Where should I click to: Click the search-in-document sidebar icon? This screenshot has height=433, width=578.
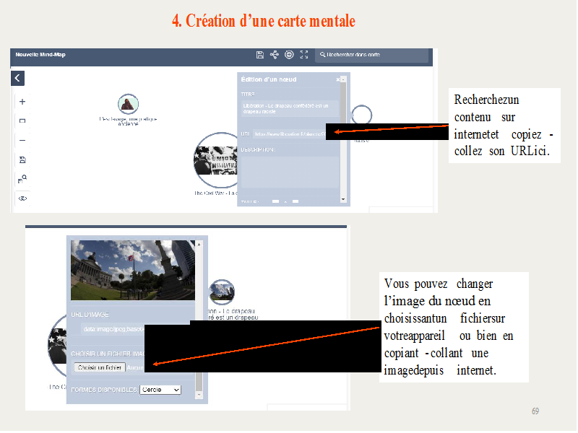point(22,178)
